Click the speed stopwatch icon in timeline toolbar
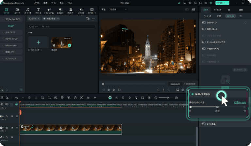The image size is (251, 146). coord(75,98)
